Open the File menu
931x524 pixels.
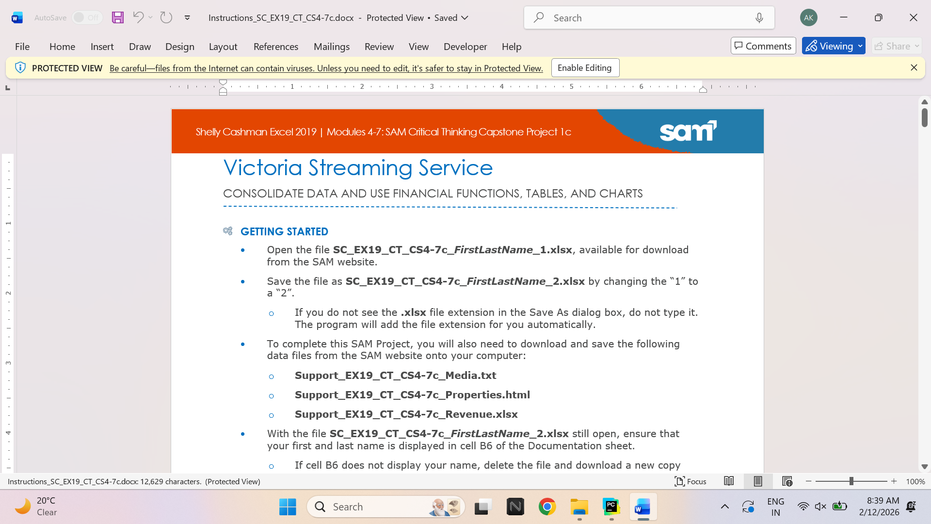(22, 47)
